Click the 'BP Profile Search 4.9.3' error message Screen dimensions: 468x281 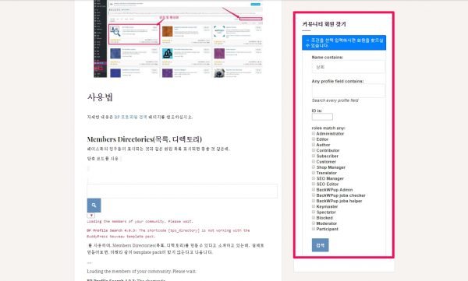coord(168,234)
